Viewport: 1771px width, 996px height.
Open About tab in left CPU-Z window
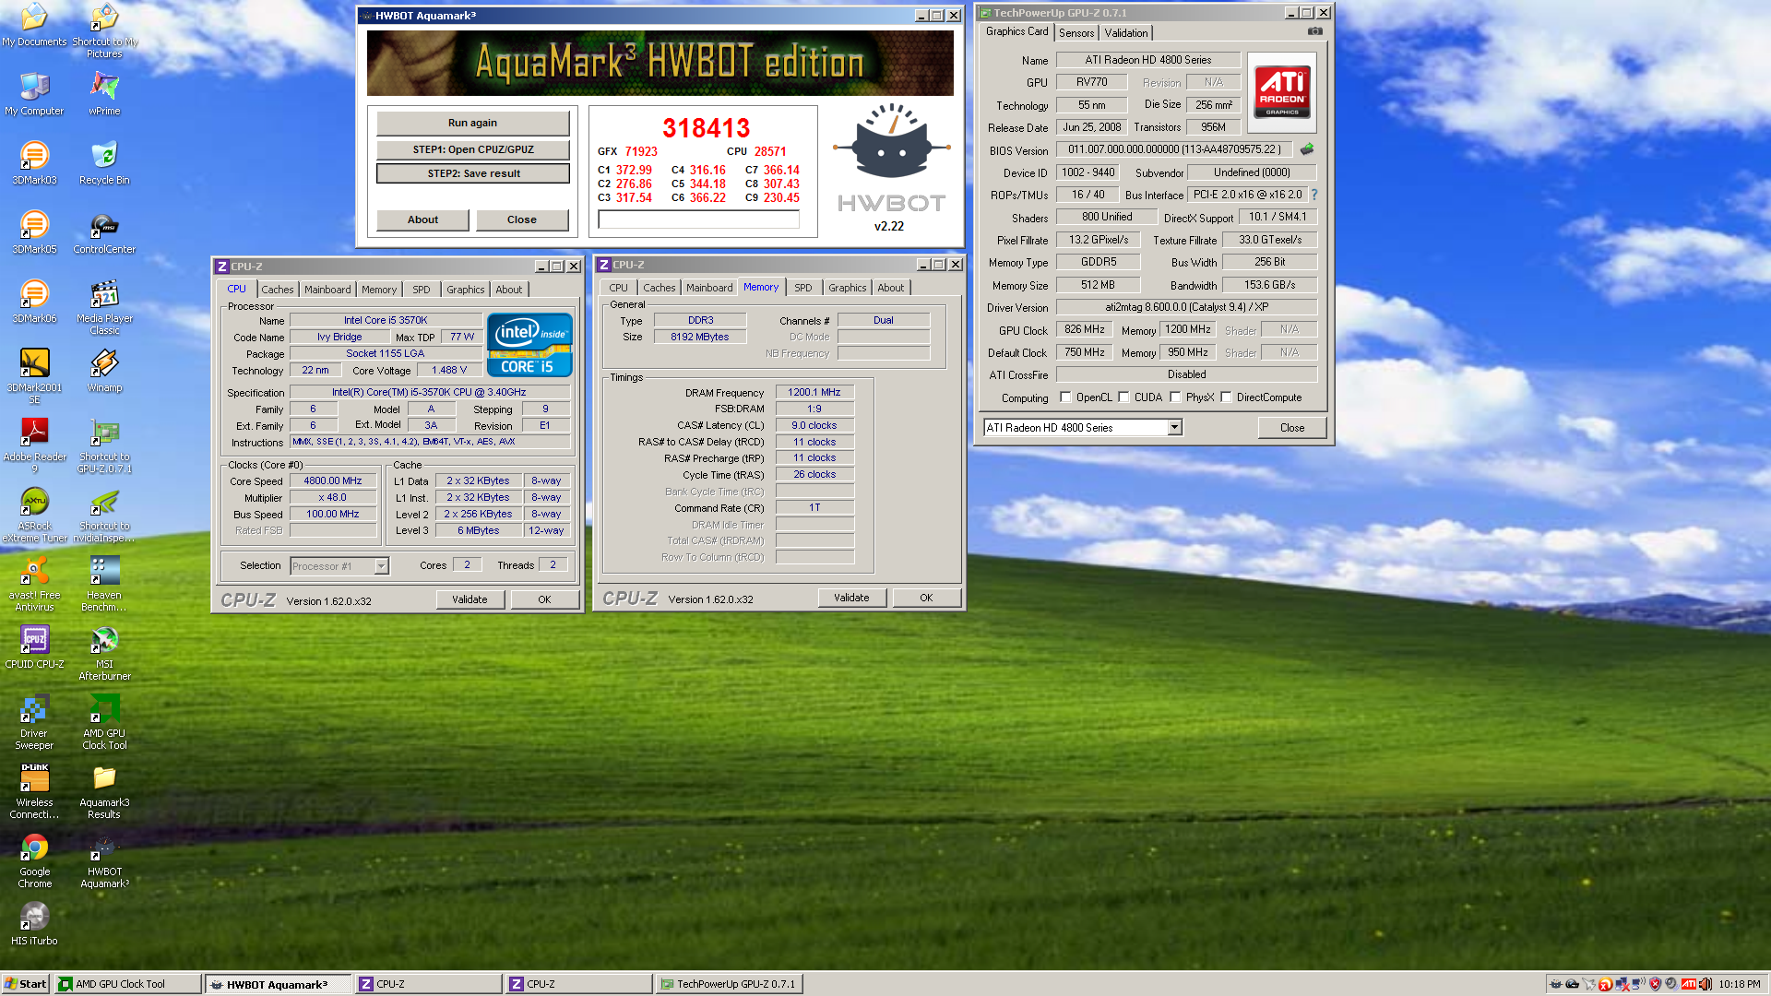(509, 290)
